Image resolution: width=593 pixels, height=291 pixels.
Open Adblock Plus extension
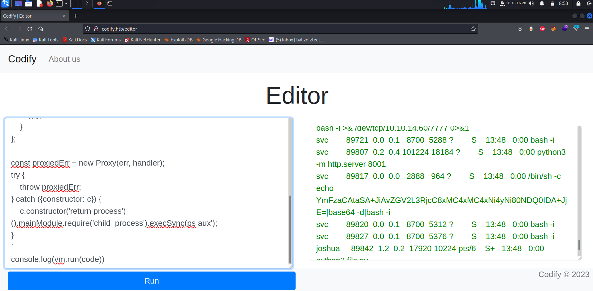point(542,29)
